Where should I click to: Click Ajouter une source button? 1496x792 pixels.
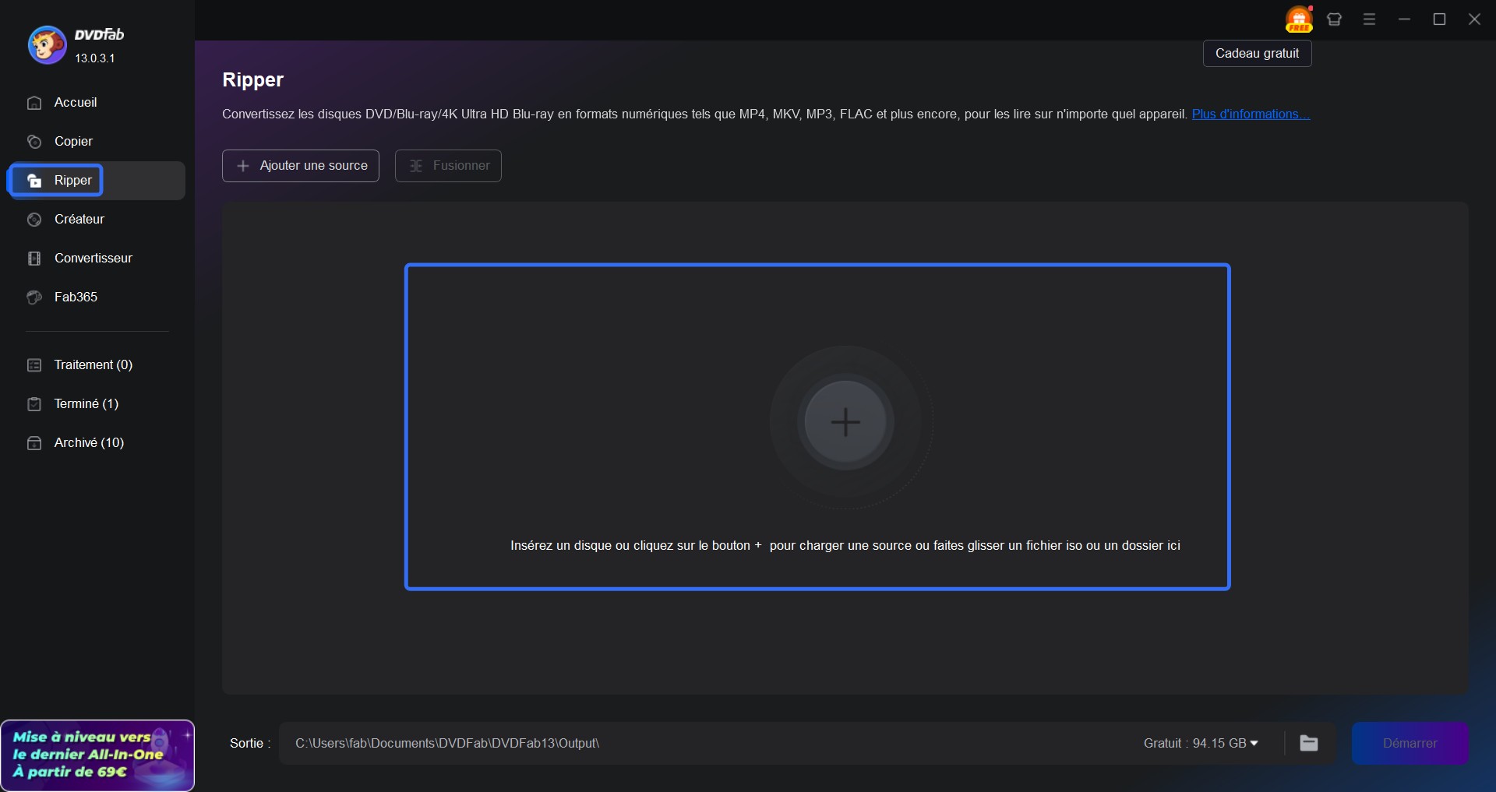301,166
